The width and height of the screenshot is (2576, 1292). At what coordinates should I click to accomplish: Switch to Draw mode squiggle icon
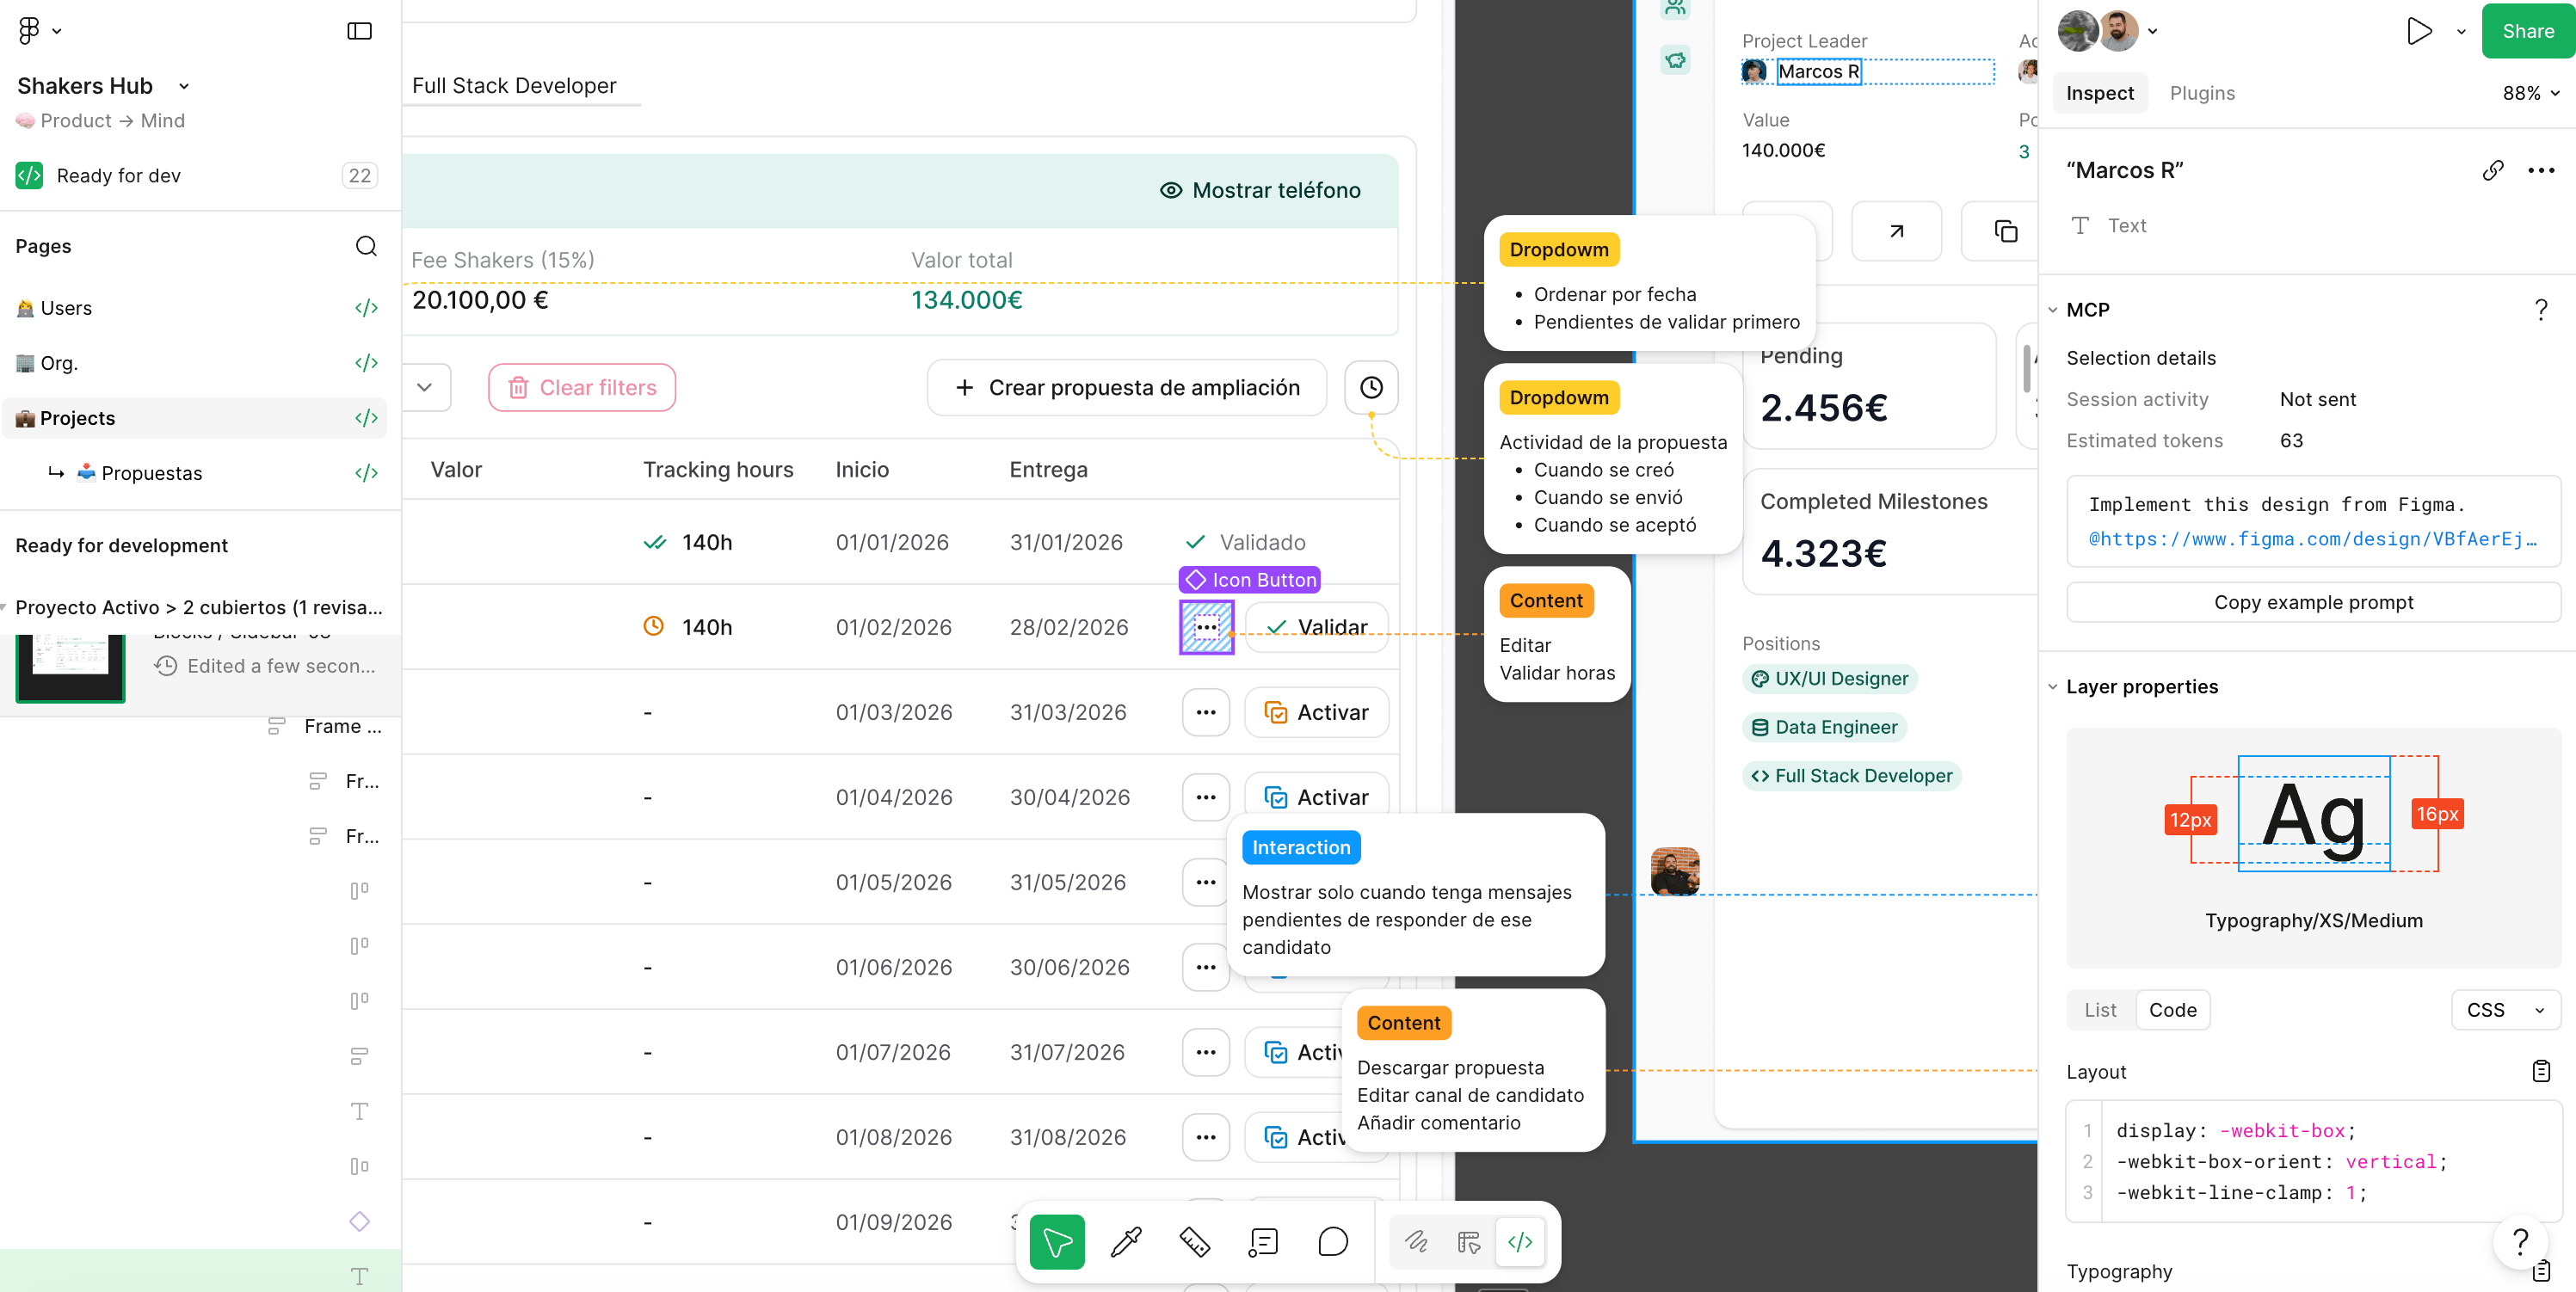click(1417, 1242)
